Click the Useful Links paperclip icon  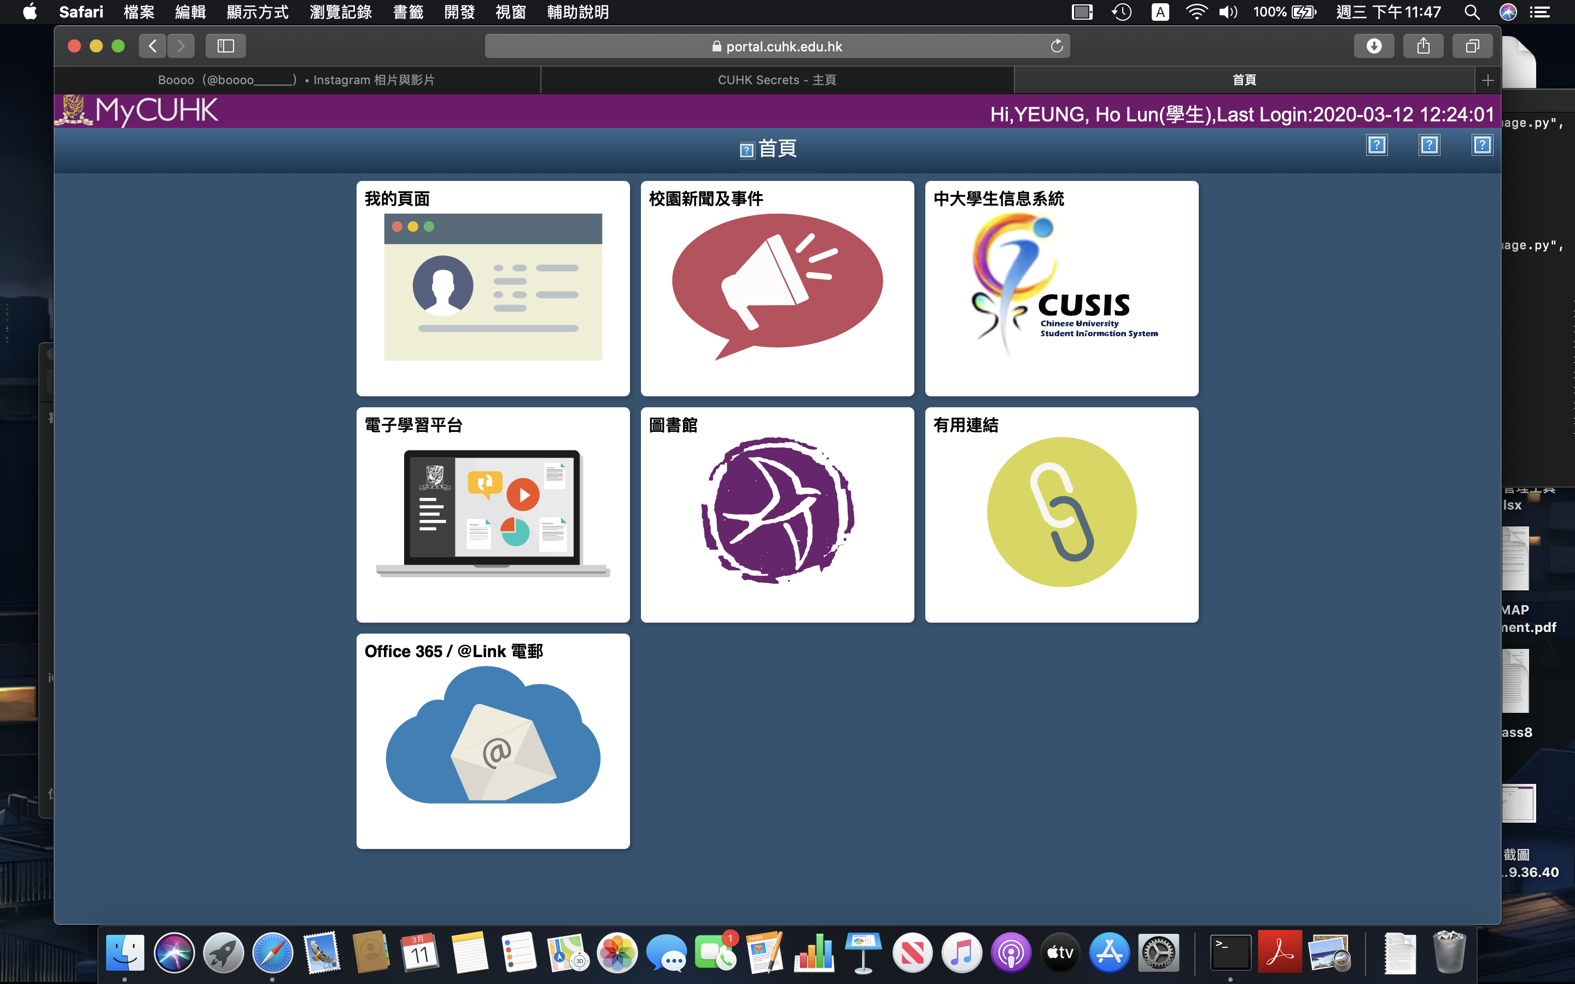pyautogui.click(x=1061, y=511)
